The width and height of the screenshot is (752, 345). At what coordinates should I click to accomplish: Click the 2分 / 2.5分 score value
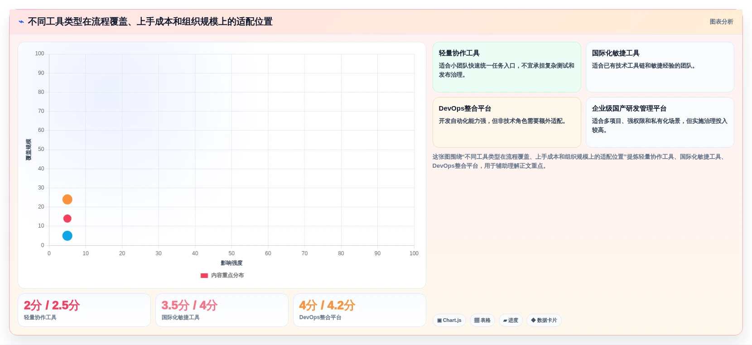tap(52, 305)
